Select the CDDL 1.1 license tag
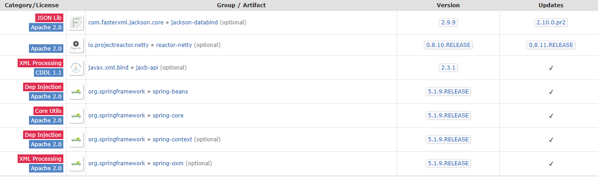This screenshot has height=177, width=598. (x=48, y=73)
